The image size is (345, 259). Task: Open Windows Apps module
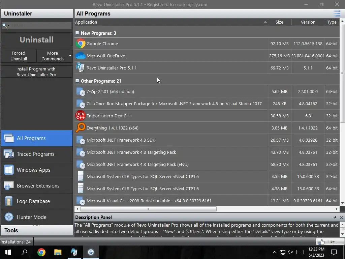coord(36,170)
